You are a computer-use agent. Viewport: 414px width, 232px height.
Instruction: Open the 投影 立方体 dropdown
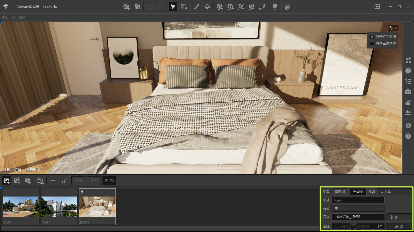pos(395,192)
